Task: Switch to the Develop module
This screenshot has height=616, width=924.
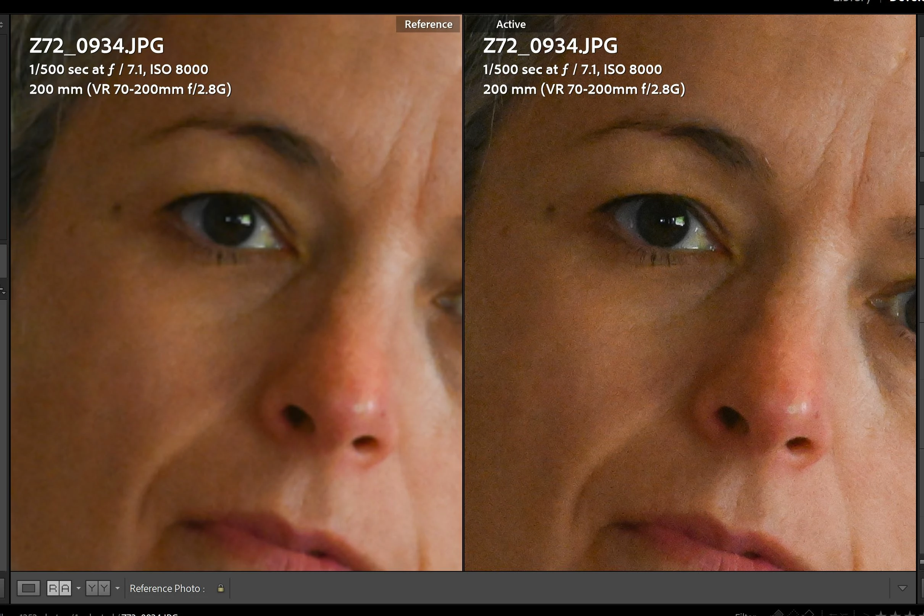Action: click(906, 1)
